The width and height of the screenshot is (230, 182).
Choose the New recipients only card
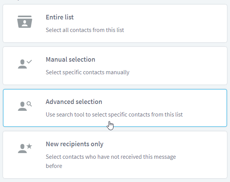click(x=115, y=155)
